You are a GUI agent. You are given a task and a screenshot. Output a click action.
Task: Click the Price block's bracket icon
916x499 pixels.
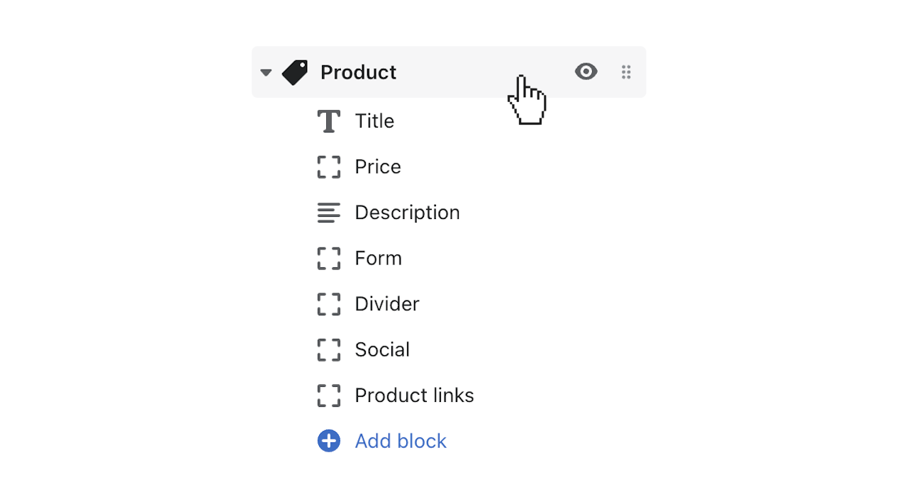329,167
